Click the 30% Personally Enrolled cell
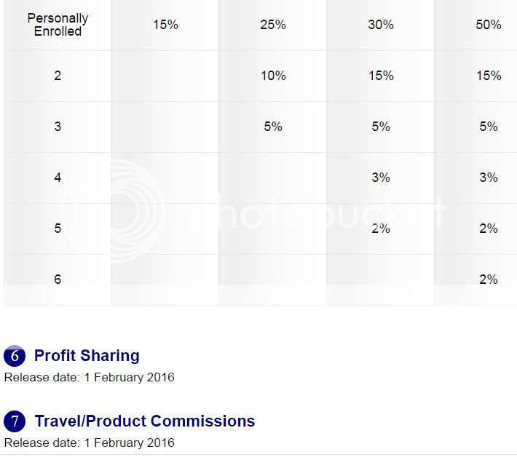This screenshot has height=460, width=517. coord(381,25)
